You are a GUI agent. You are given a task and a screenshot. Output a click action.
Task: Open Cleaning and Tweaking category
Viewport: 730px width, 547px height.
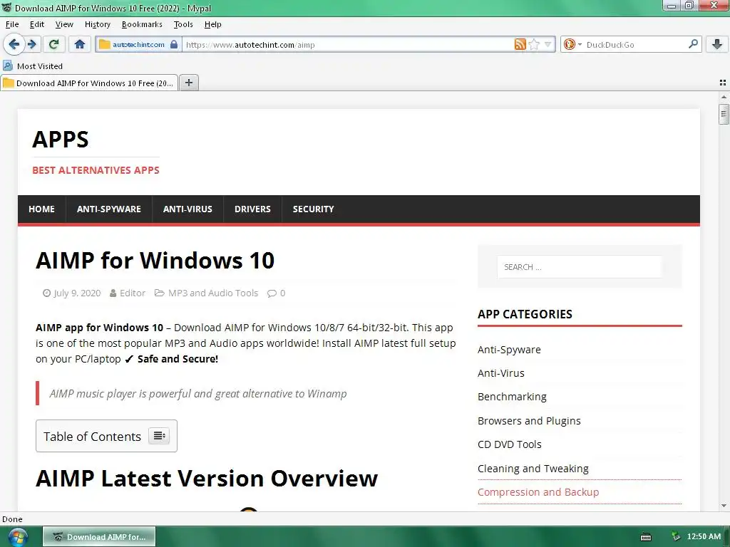click(533, 469)
